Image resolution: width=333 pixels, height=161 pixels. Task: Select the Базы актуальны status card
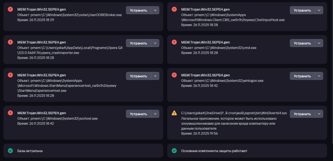83,151
